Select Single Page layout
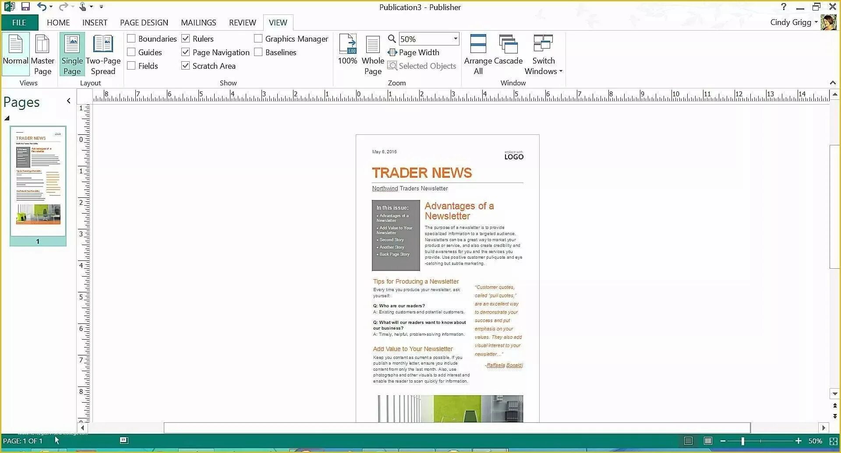The width and height of the screenshot is (841, 453). [72, 54]
